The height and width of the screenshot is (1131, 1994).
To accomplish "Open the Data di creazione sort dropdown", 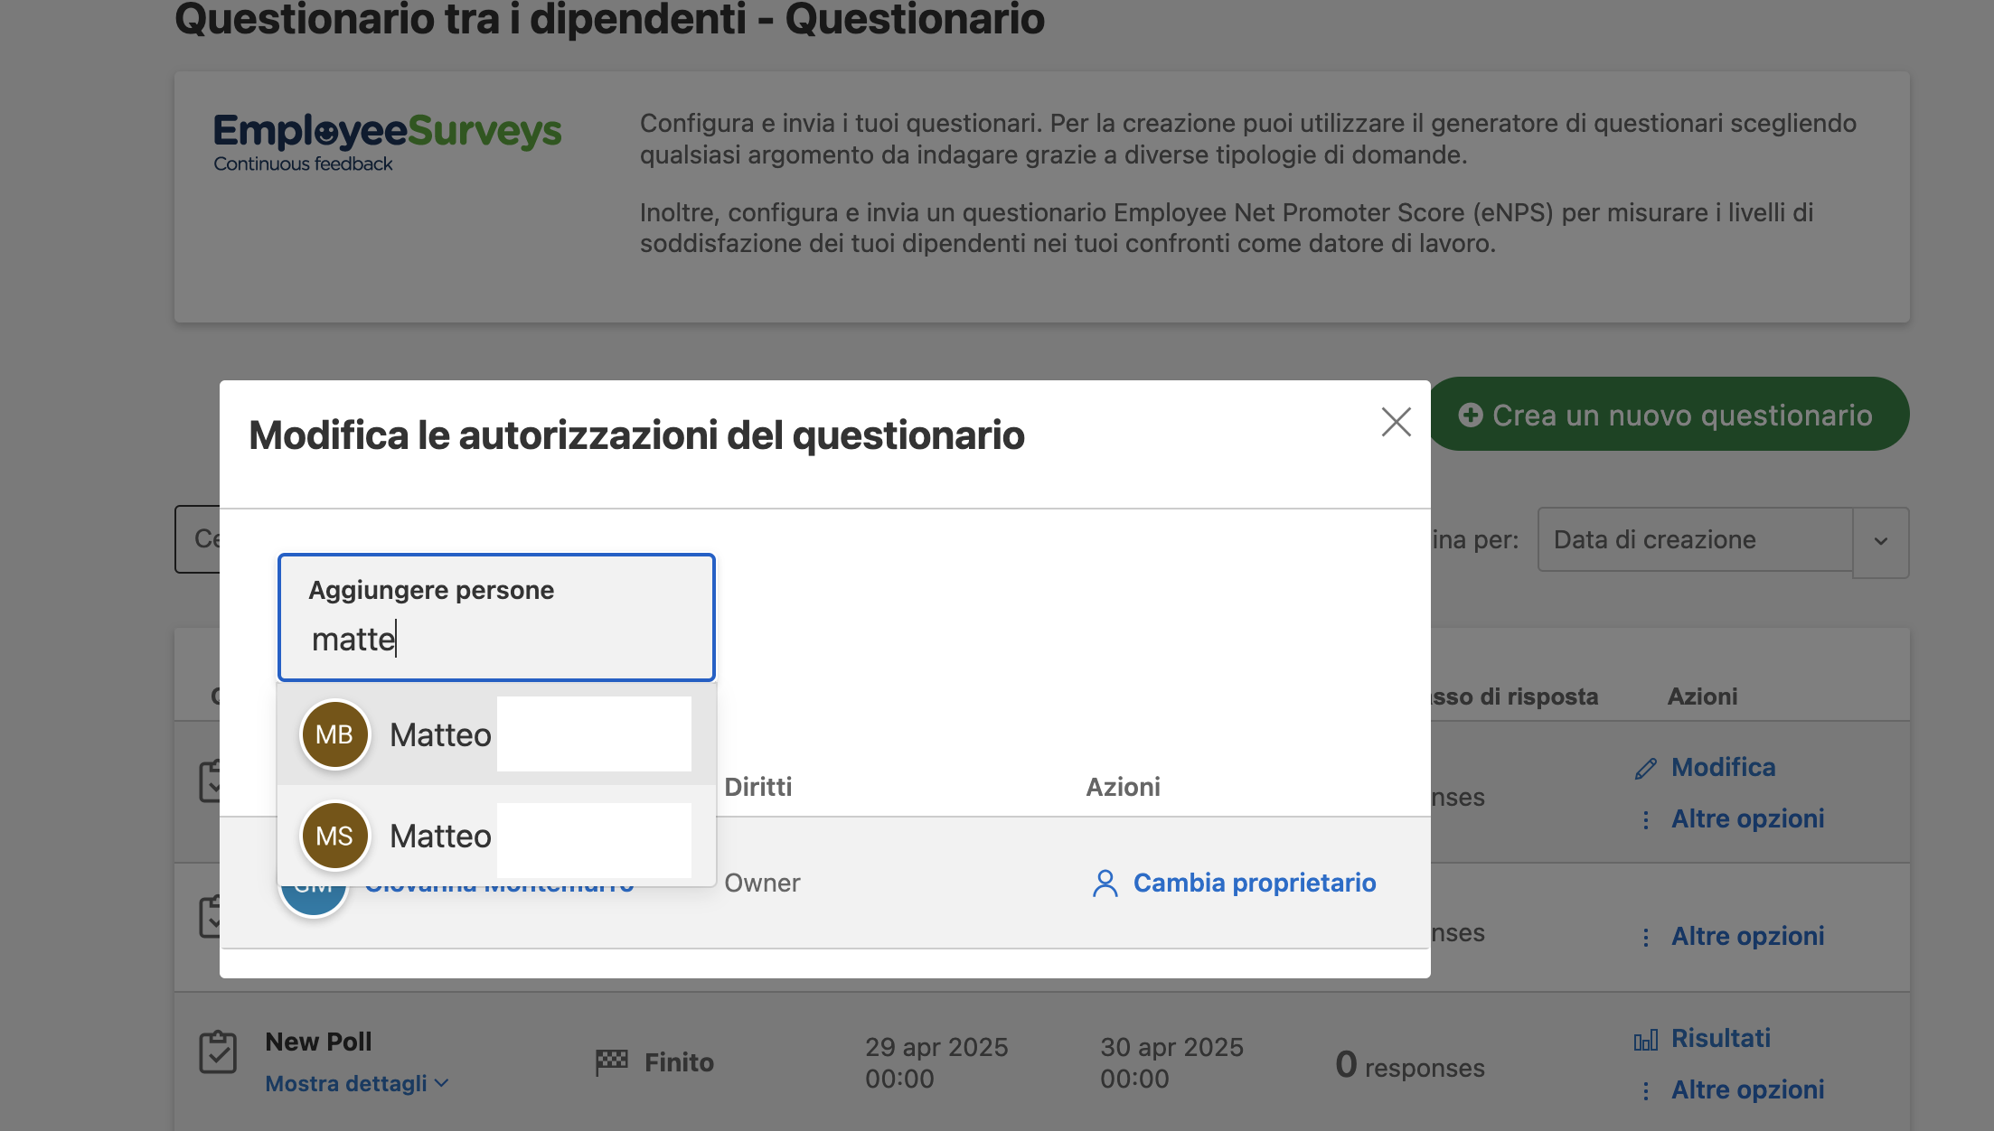I will click(x=1723, y=540).
